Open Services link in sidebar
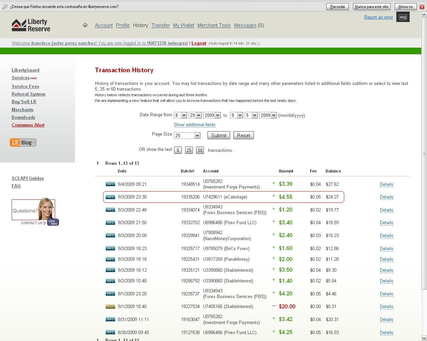The width and height of the screenshot is (427, 341). point(21,78)
